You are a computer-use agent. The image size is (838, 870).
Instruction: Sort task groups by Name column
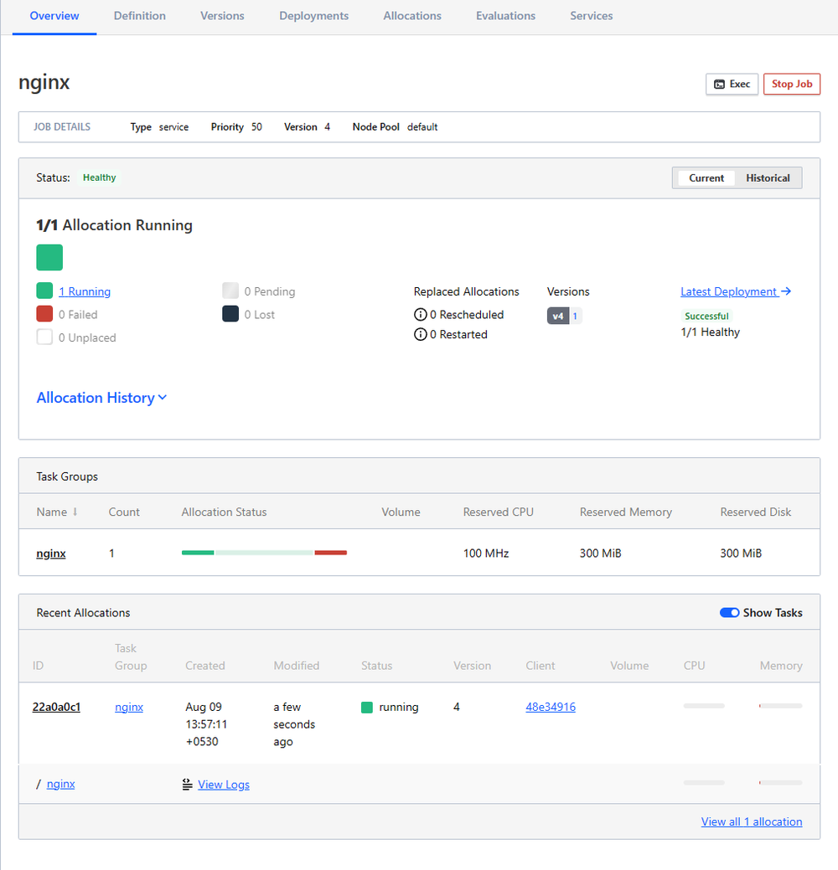point(52,512)
